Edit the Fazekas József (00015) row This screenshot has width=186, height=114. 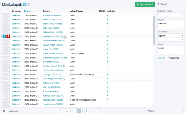(x=4, y=66)
